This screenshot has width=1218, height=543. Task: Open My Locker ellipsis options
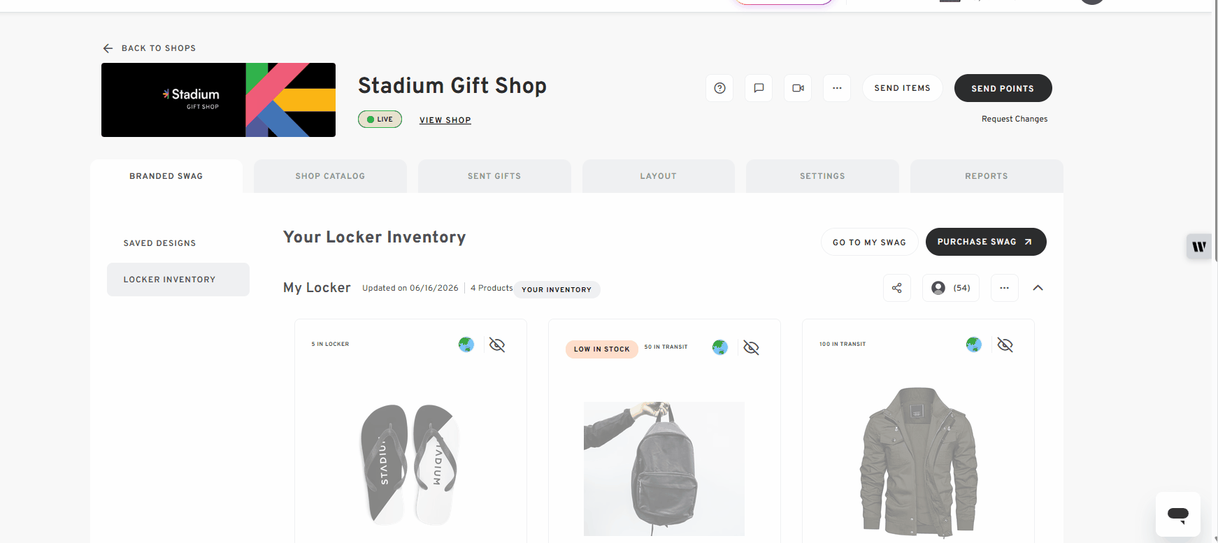(x=1004, y=288)
